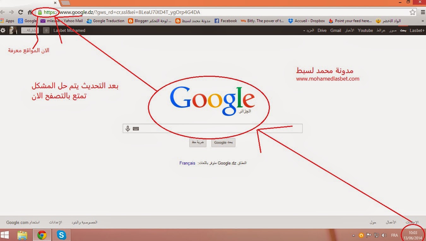Open Lasbet+ from the Google bar
Screen dimensions: 426x241
417,30
